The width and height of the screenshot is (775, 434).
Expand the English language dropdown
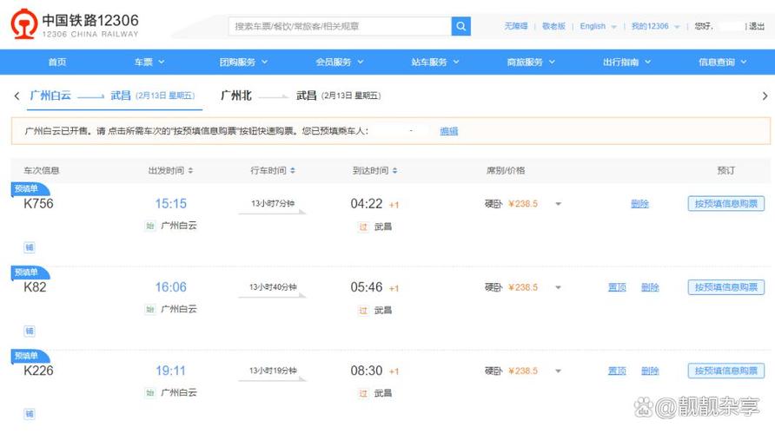pyautogui.click(x=598, y=26)
